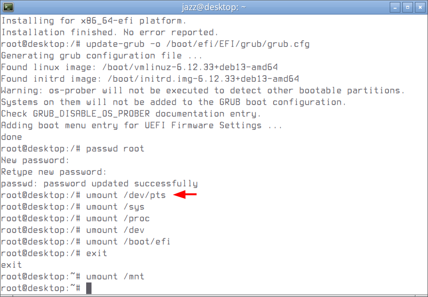Click the terminal icon in the title bar
The image size is (428, 297).
(8, 7)
